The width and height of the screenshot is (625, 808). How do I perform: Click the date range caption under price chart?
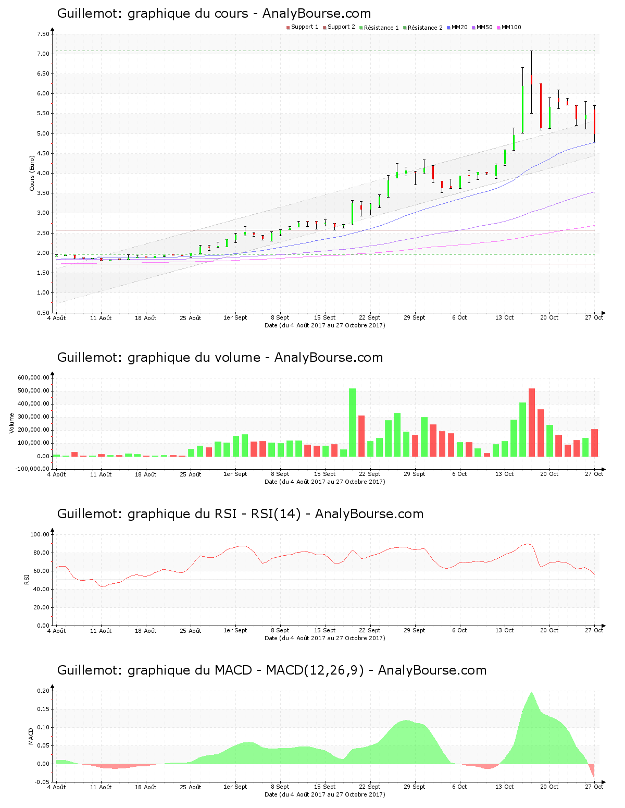point(325,325)
